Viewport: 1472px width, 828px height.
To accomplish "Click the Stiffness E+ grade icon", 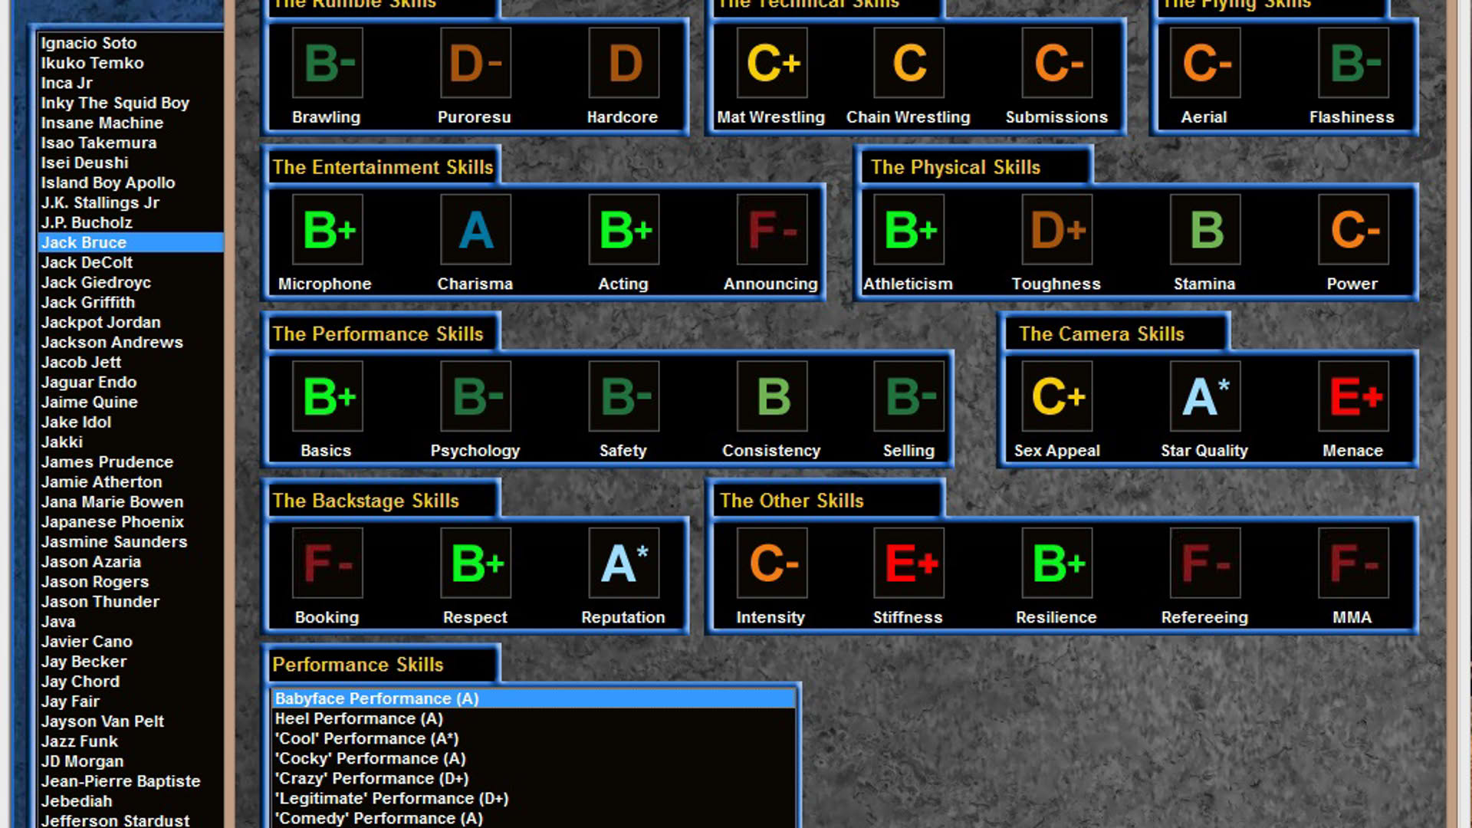I will [909, 563].
